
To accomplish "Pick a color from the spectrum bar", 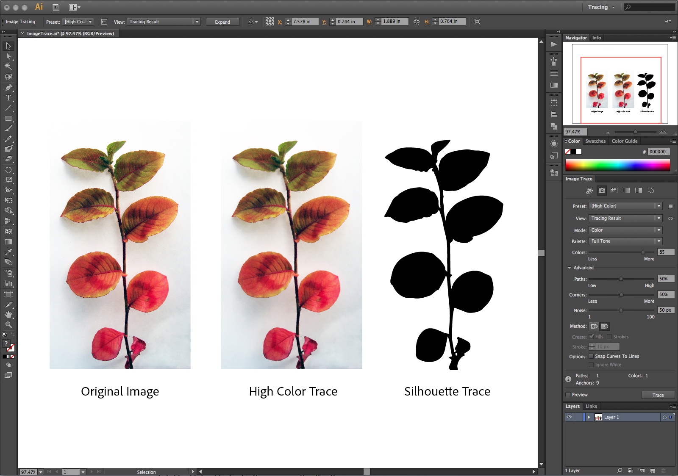I will (617, 165).
